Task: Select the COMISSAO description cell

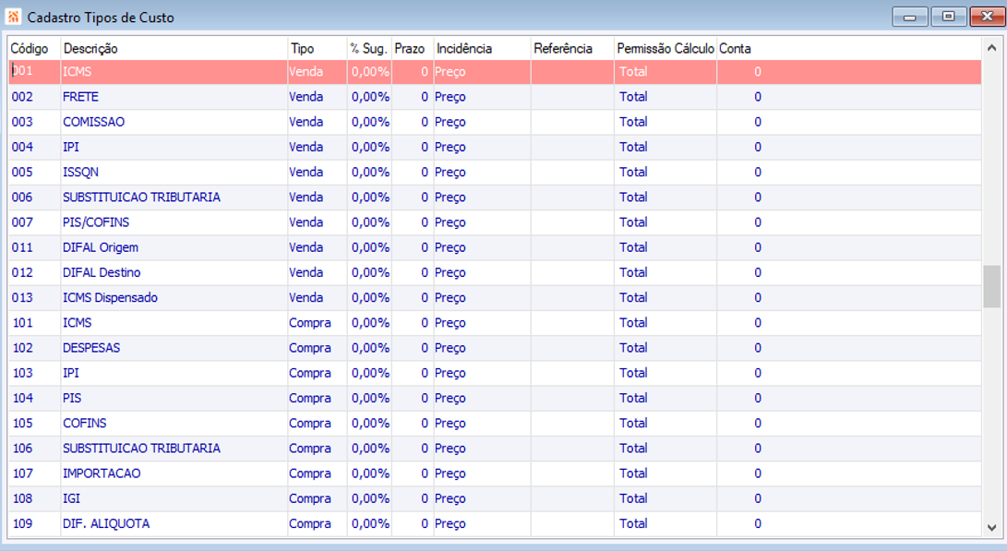Action: click(x=174, y=122)
